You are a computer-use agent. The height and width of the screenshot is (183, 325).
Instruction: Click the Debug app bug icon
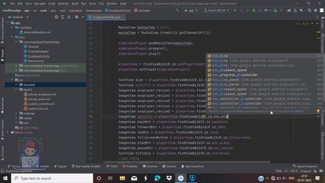pos(254,10)
